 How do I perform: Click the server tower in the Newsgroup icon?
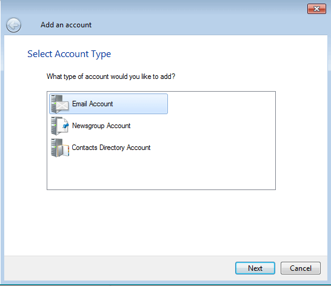[54, 126]
